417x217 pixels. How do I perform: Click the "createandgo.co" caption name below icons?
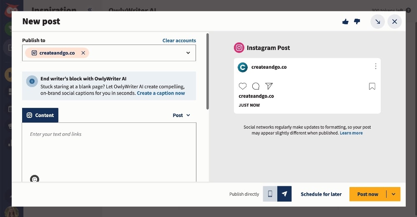pos(256,96)
